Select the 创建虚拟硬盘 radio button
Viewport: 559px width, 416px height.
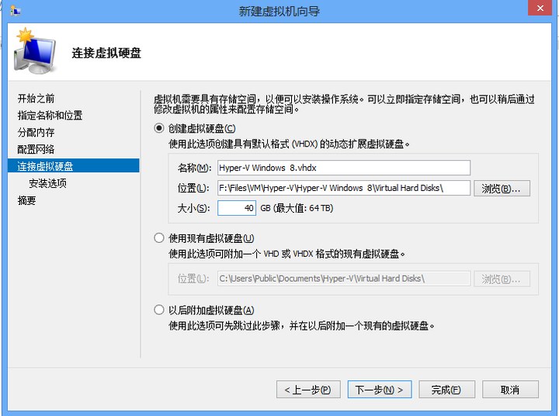click(x=159, y=128)
